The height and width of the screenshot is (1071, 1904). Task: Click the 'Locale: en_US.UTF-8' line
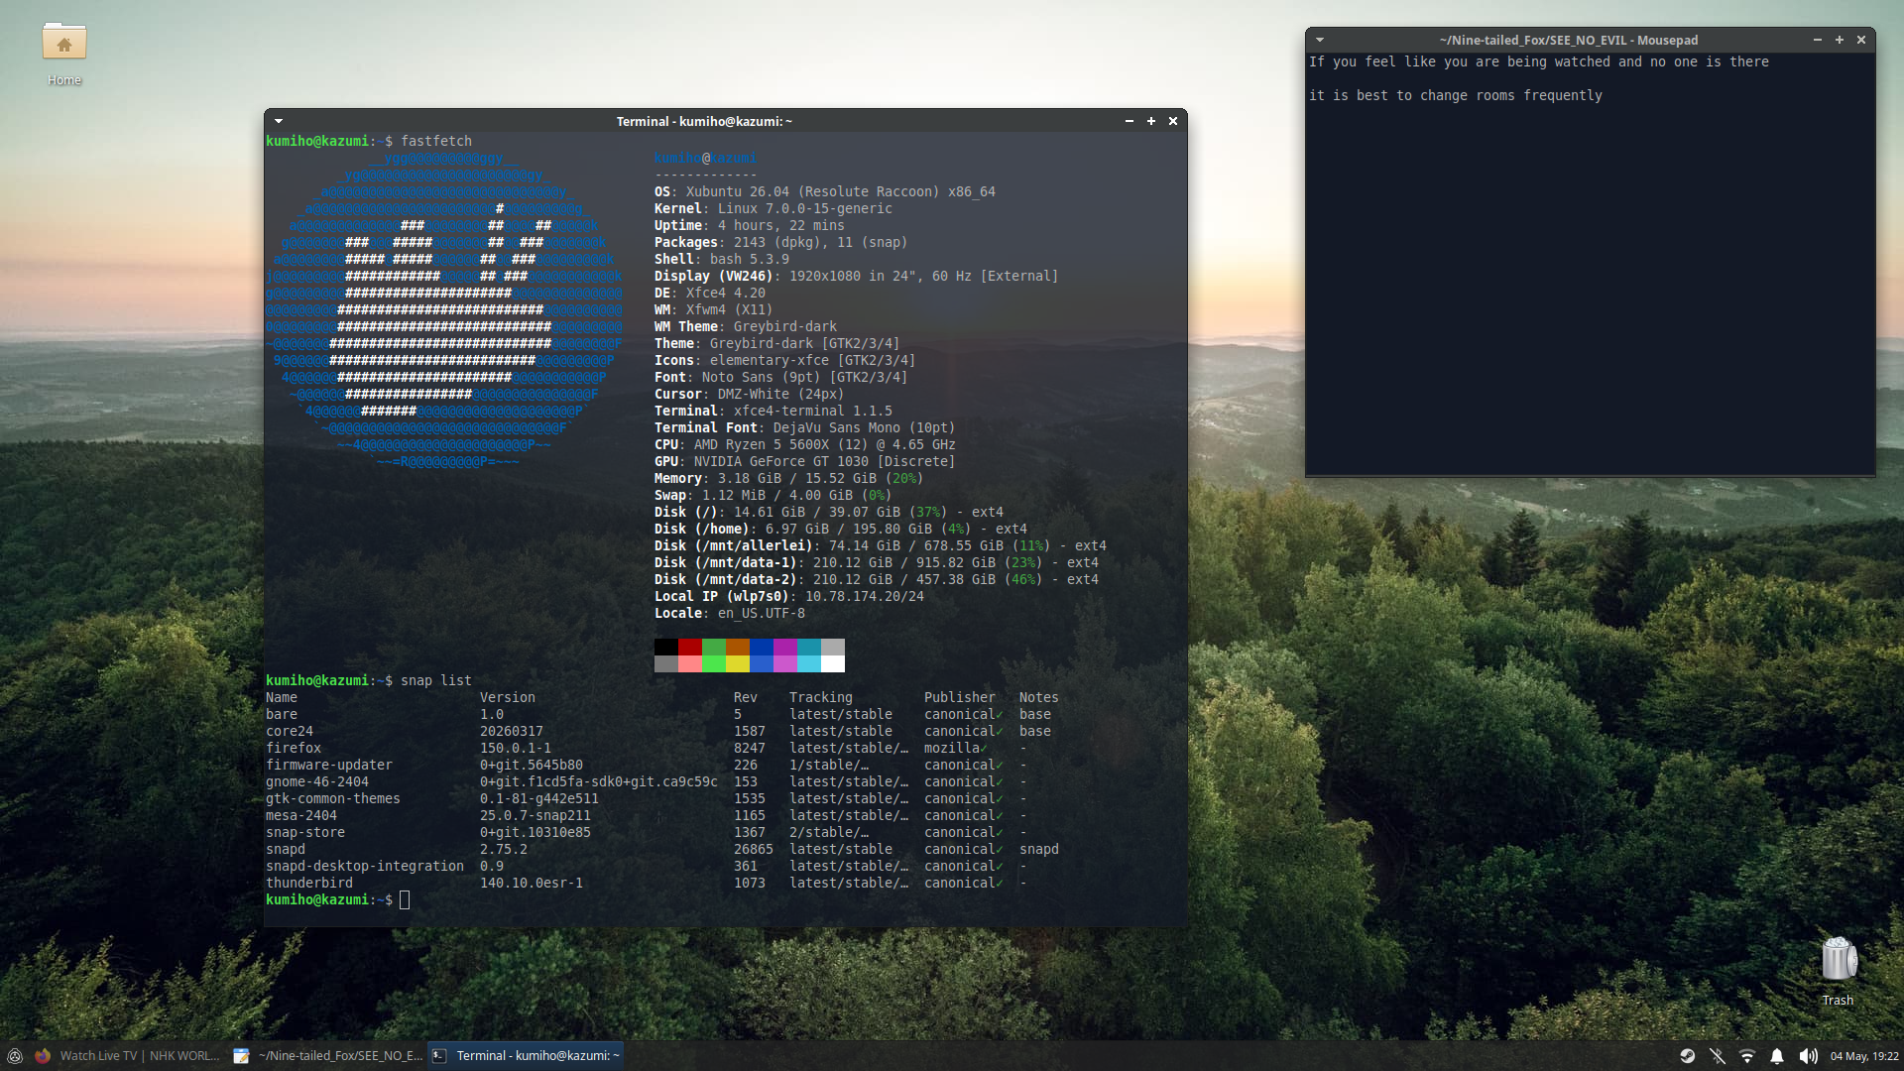tap(730, 613)
